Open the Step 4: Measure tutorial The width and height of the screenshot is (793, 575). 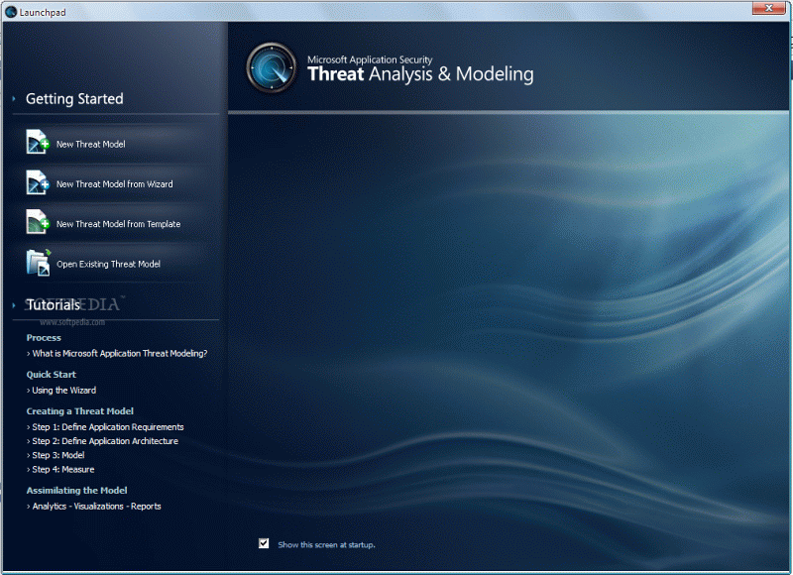pos(63,469)
